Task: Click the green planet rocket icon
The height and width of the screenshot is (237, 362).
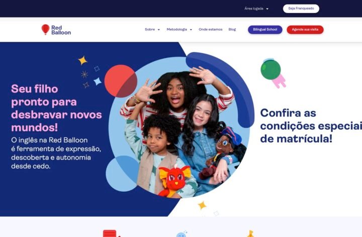Action: [x=273, y=73]
